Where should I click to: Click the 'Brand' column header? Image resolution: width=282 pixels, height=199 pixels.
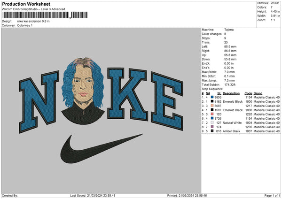pos(258,93)
